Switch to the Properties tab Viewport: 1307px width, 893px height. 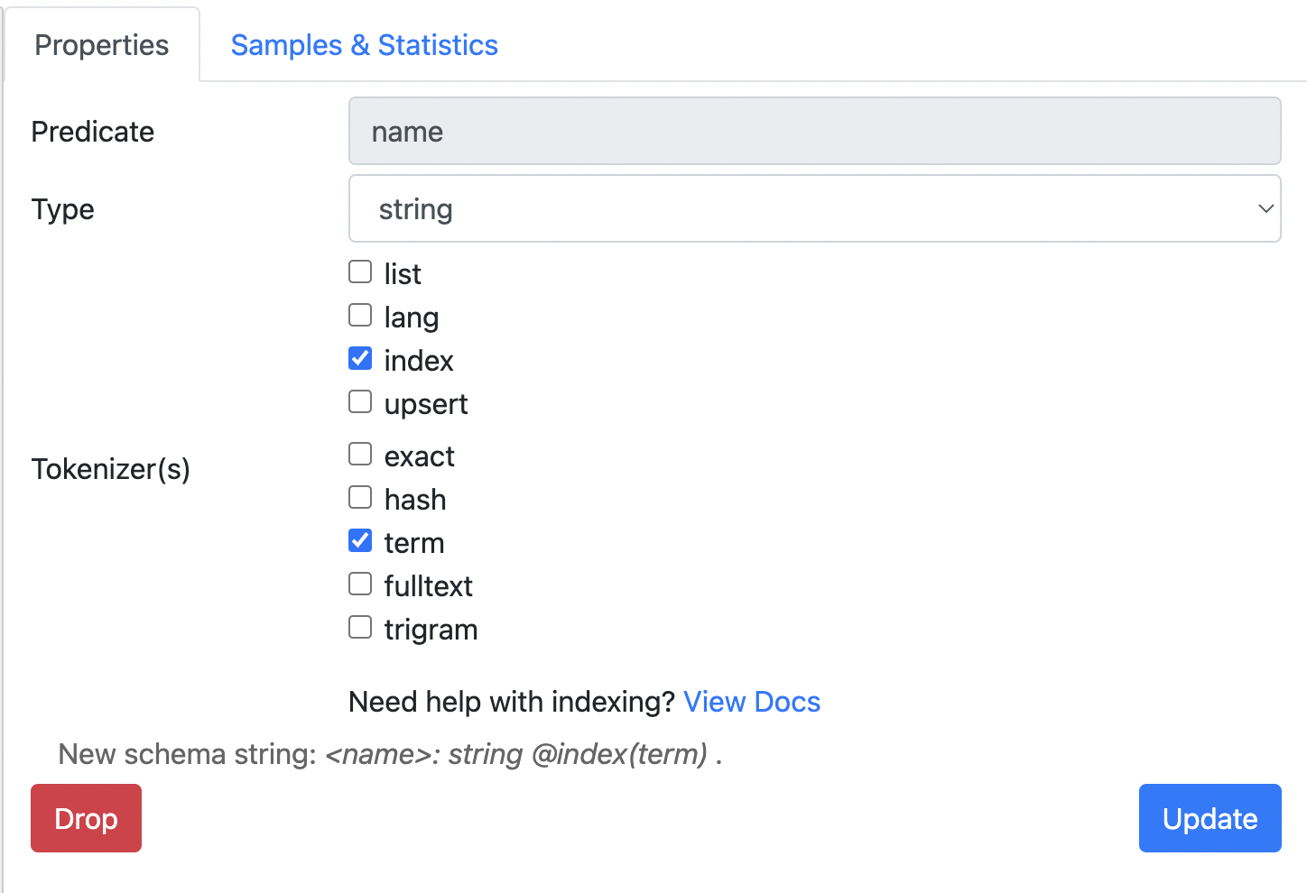101,45
